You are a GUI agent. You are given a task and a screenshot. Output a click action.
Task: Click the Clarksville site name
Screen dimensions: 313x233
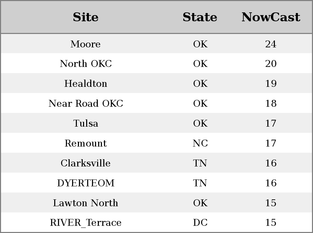click(85, 163)
